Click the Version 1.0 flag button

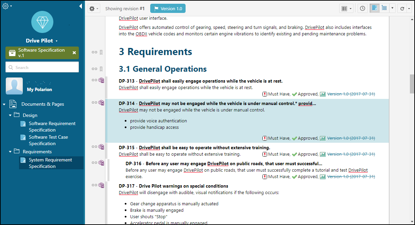click(168, 8)
